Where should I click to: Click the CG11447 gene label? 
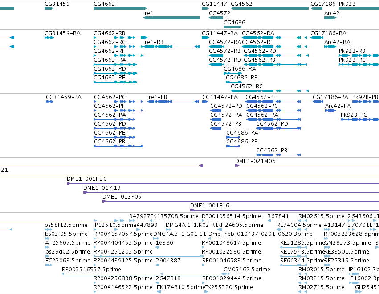click(x=214, y=4)
